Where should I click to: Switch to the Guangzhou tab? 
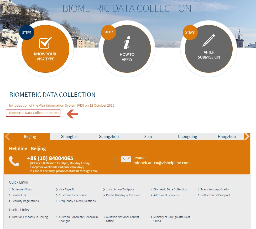109,137
